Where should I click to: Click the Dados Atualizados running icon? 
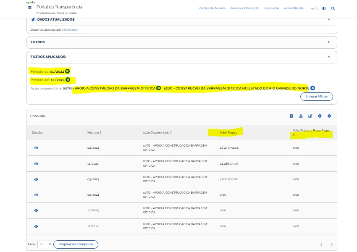[x=33, y=19]
